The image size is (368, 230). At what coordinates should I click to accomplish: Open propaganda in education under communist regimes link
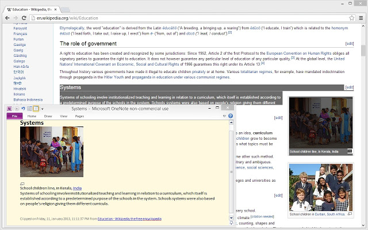coord(181,77)
